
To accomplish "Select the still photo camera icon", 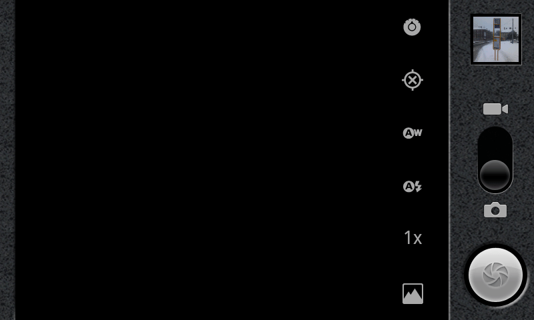I will [x=495, y=210].
